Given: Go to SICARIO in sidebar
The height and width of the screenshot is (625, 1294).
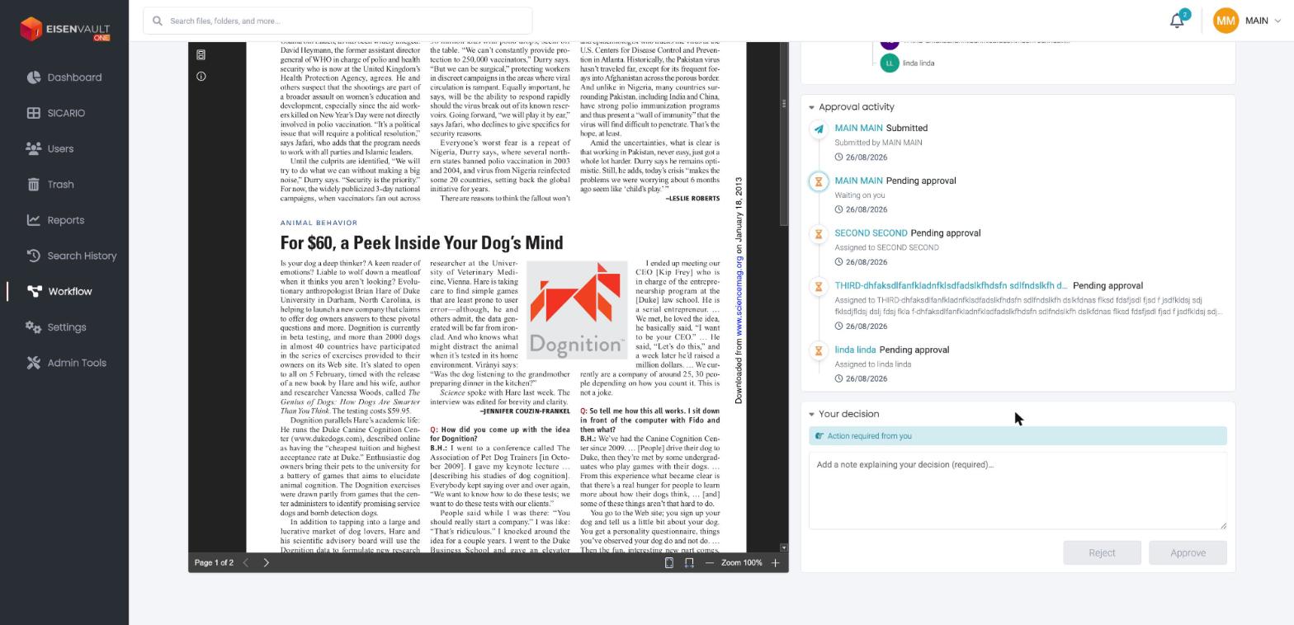Looking at the screenshot, I should pyautogui.click(x=64, y=113).
